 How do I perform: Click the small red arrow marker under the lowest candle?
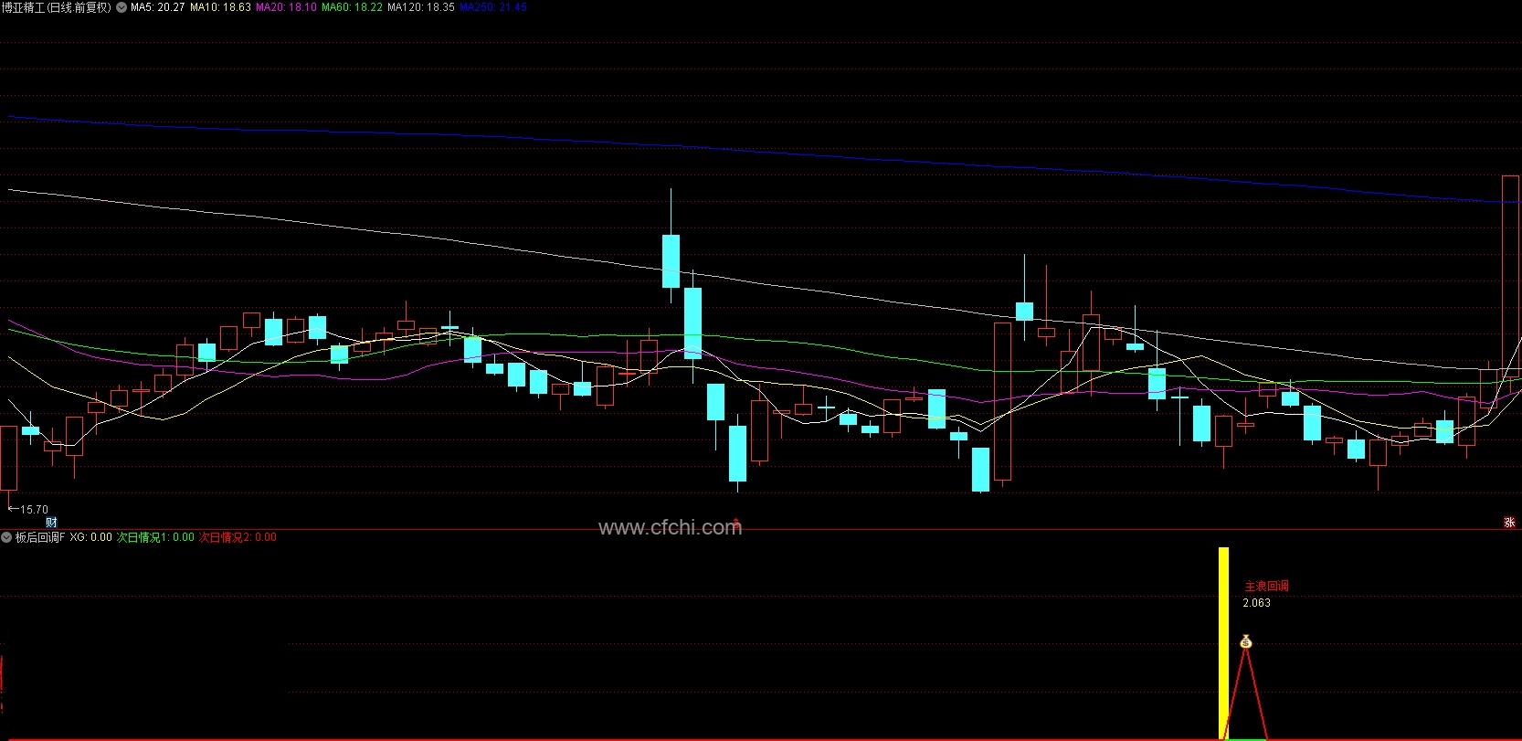click(736, 522)
